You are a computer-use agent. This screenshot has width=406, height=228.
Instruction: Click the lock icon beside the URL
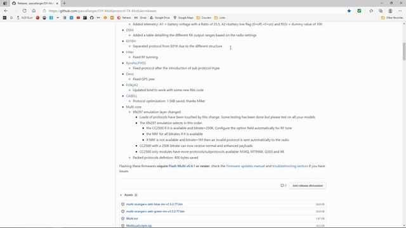tap(44, 11)
